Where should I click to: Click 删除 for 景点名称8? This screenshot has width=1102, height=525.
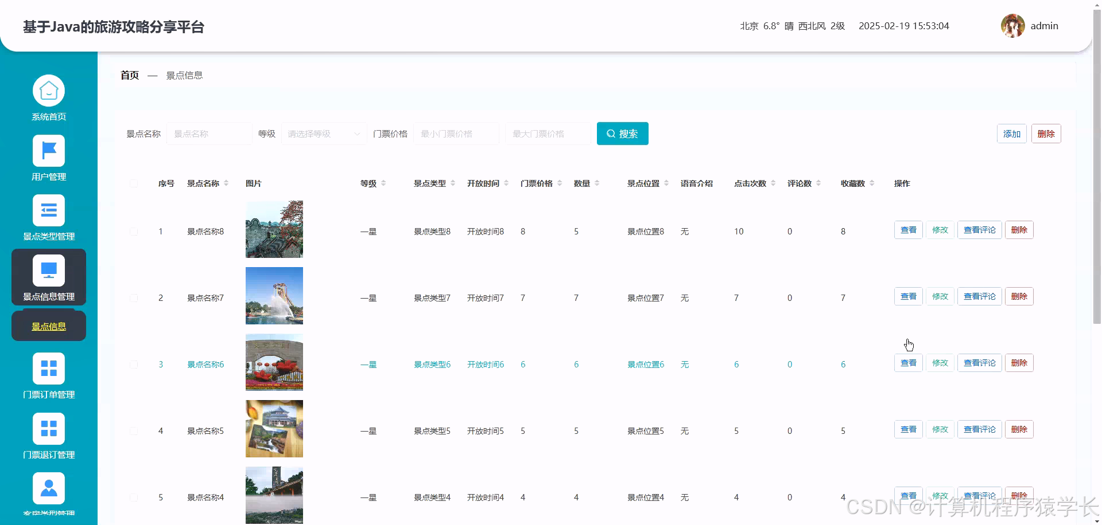1019,230
